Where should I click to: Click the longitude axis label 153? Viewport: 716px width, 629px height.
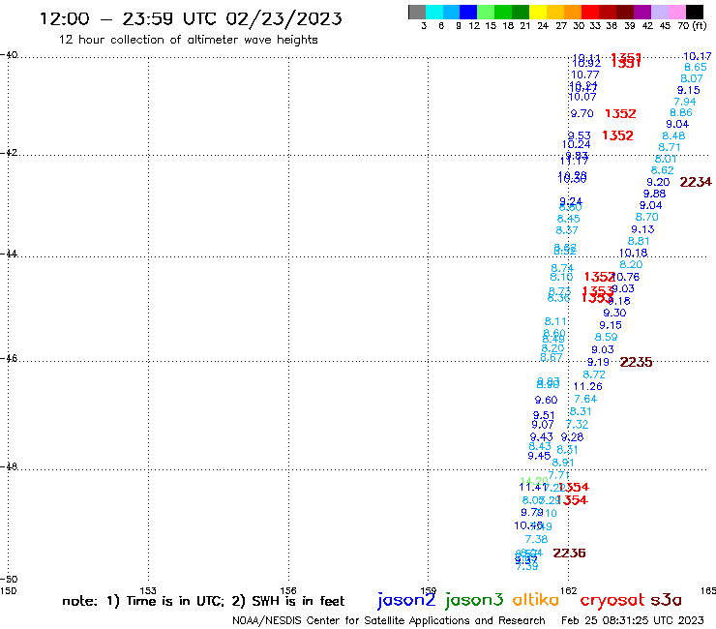coord(148,590)
